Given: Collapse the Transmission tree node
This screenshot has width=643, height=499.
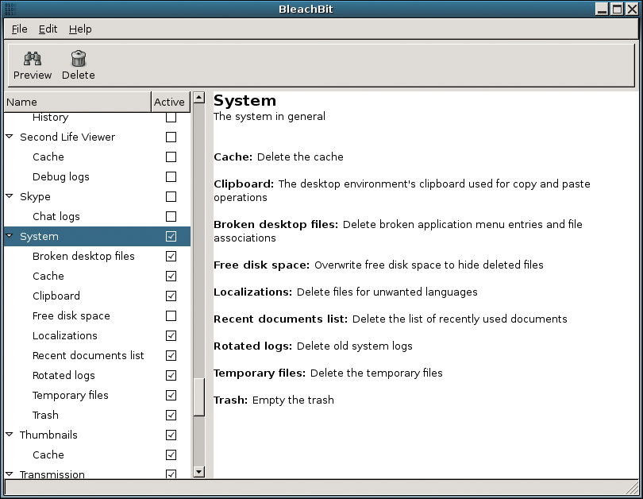Looking at the screenshot, I should pos(10,474).
